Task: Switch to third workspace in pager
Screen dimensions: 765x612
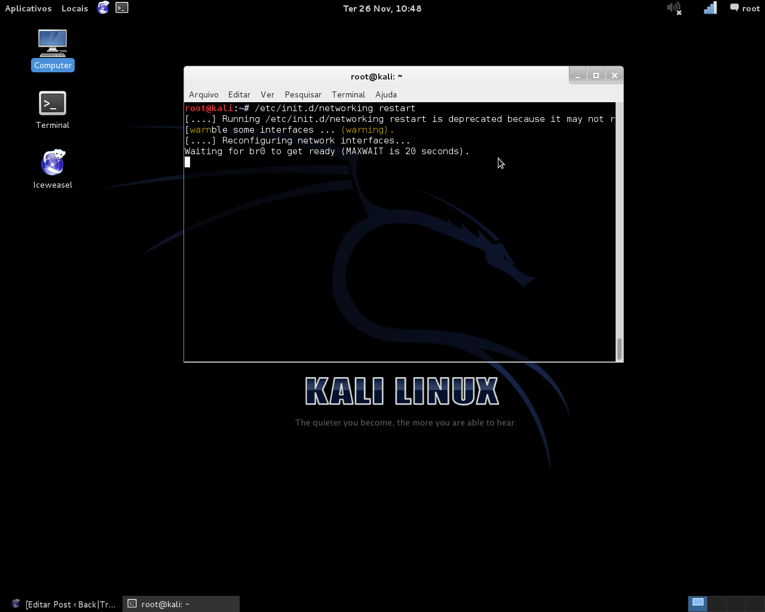Action: point(736,604)
